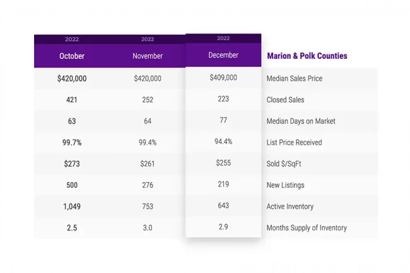Click the 99.7% list price value
The height and width of the screenshot is (273, 410).
click(x=72, y=143)
